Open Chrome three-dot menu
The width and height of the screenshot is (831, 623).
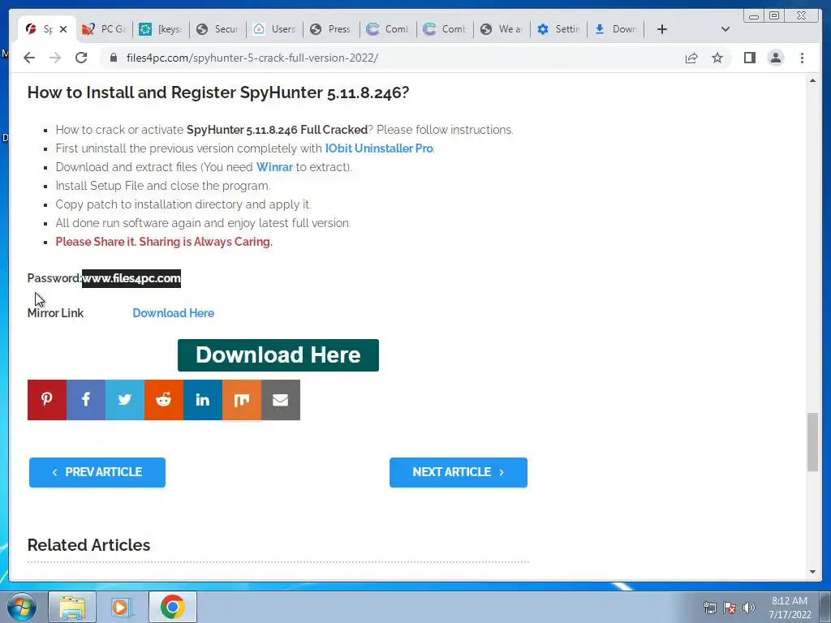coord(802,58)
